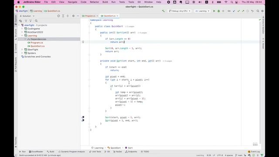Open the Tests menu
Image resolution: width=279 pixels, height=157 pixels.
pos(122,2)
